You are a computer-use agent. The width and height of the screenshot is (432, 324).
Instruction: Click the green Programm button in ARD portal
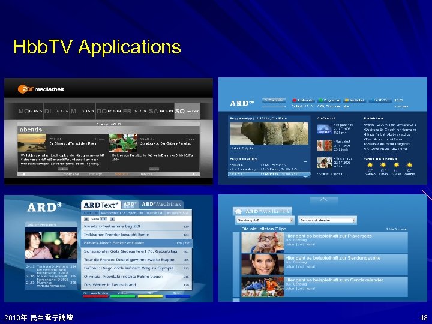(329, 100)
